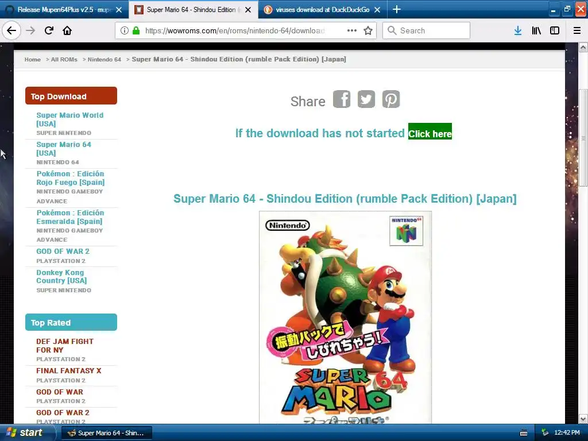Click the green Click here download button
This screenshot has width=588, height=441.
[430, 131]
